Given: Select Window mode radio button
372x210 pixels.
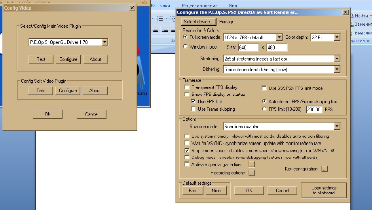Looking at the screenshot, I should (x=185, y=47).
